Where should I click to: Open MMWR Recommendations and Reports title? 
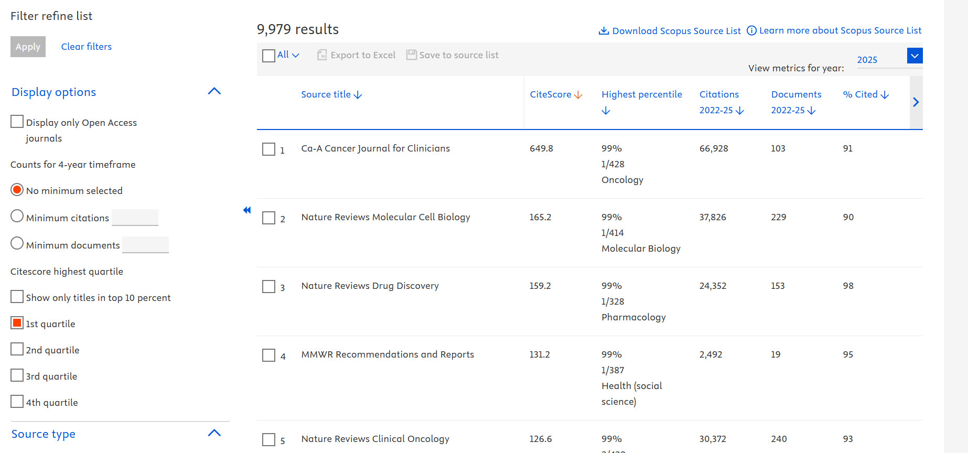[x=388, y=354]
